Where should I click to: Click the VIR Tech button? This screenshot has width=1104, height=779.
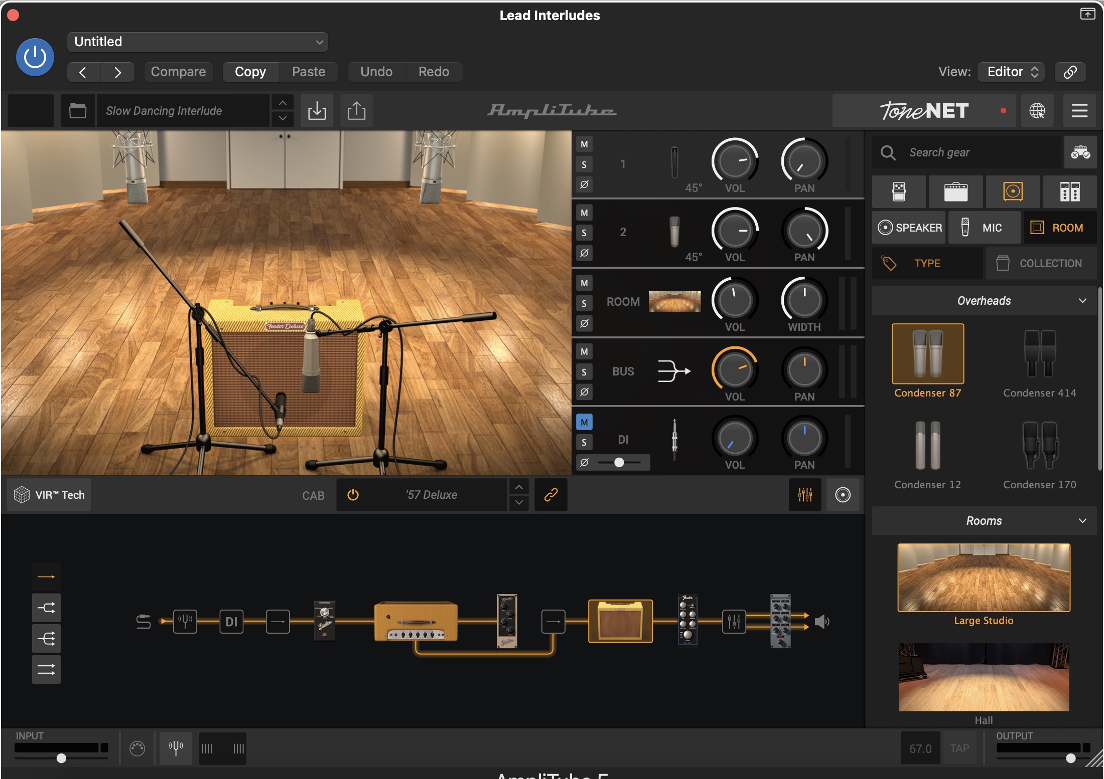click(49, 495)
